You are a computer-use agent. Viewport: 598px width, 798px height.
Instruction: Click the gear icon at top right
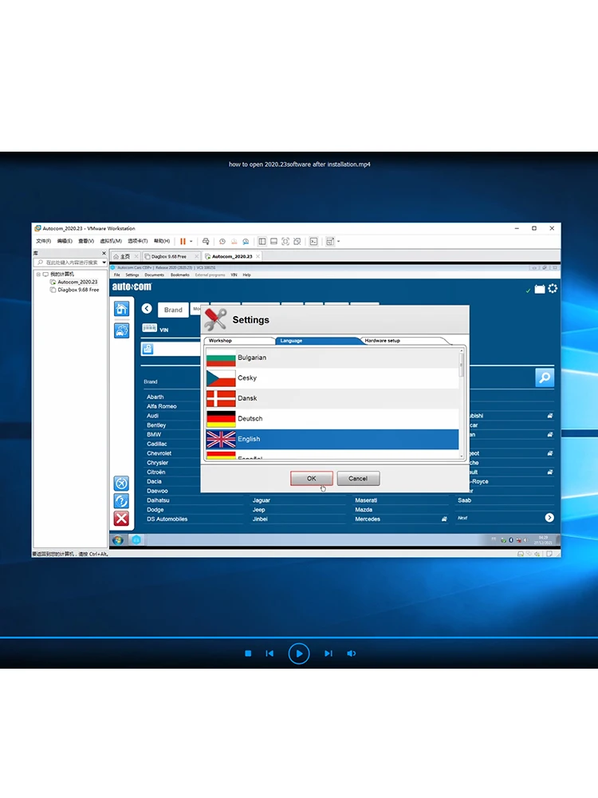click(553, 289)
